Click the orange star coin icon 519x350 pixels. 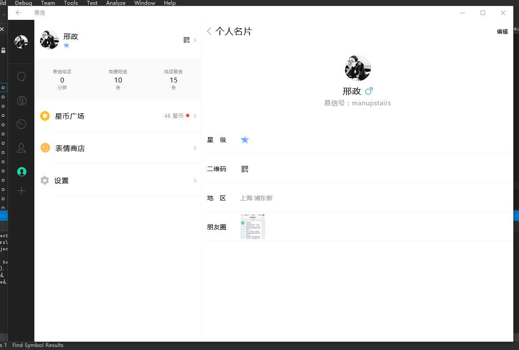tap(45, 116)
